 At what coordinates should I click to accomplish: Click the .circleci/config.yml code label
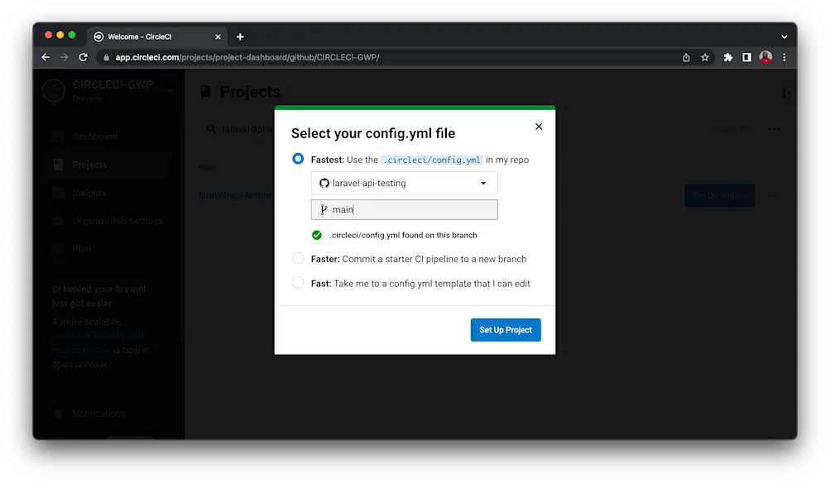click(431, 160)
